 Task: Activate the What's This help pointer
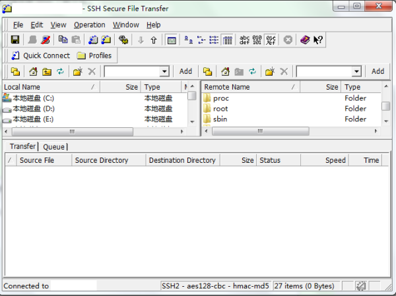[x=318, y=40]
